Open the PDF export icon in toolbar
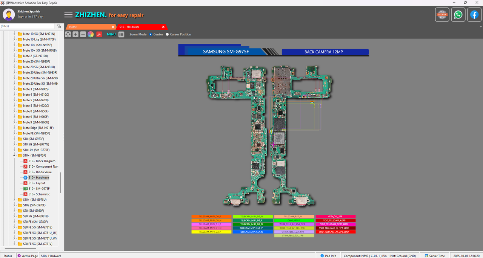This screenshot has height=258, width=483. 99,34
